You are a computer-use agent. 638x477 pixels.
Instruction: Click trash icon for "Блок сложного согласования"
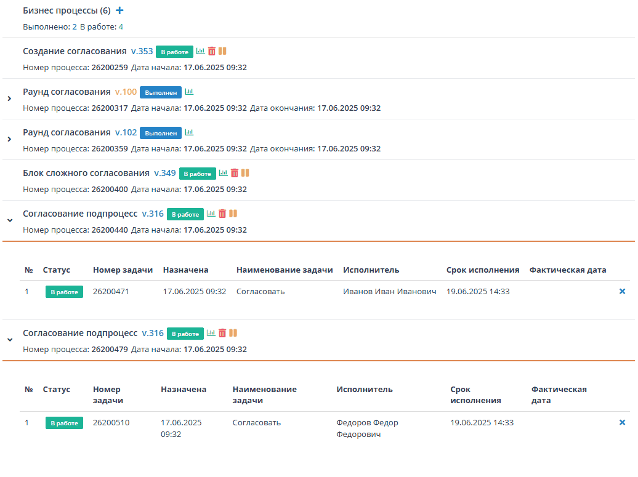tap(235, 173)
